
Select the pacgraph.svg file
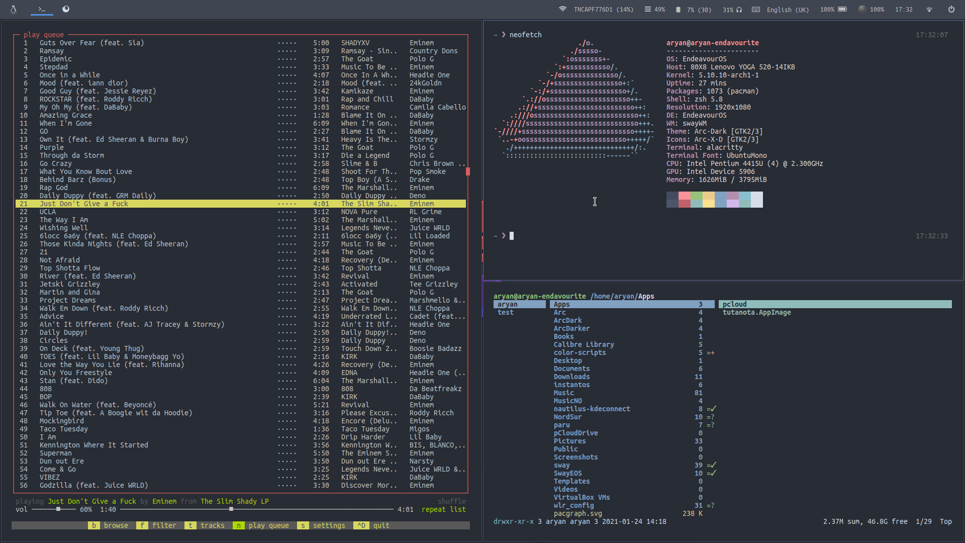tap(632, 513)
